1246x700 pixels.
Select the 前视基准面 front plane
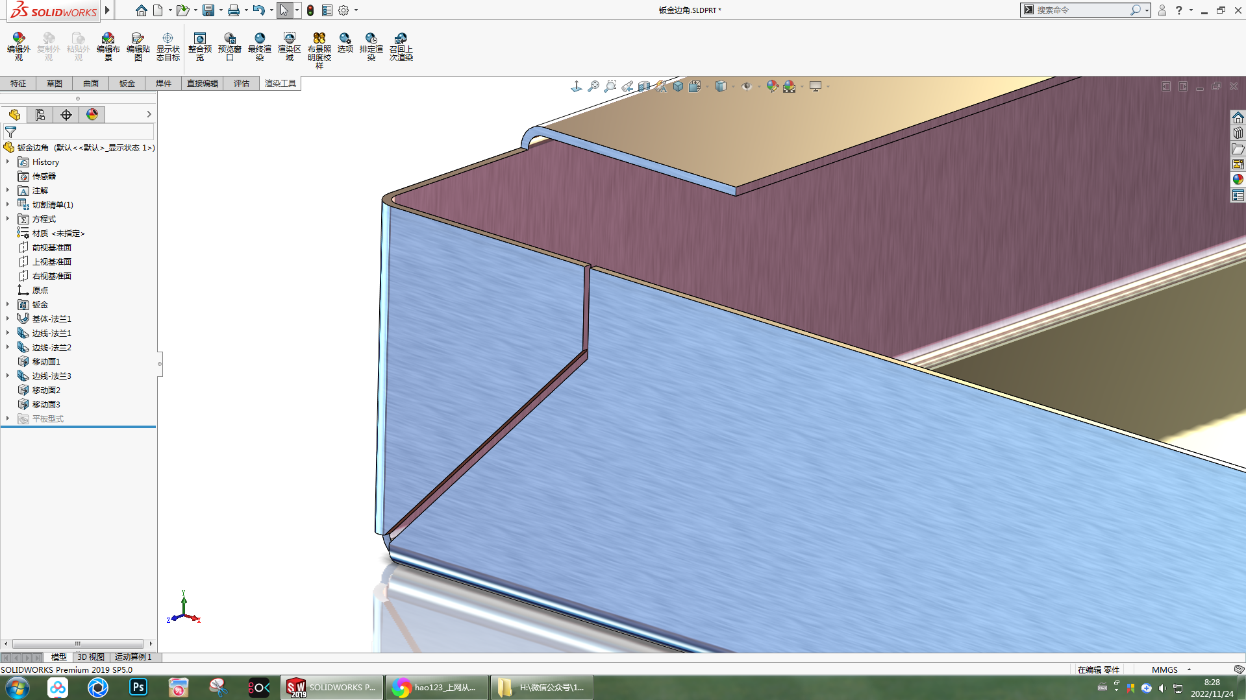pos(52,247)
